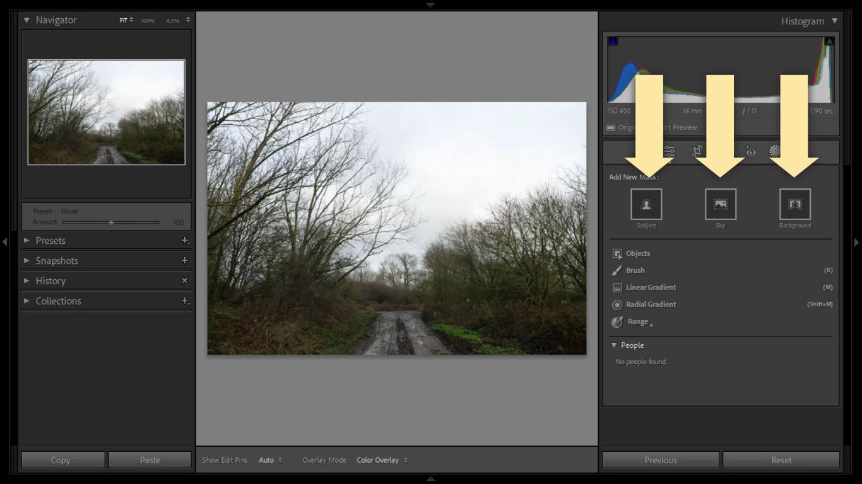Expand the History panel
Viewport: 862px width, 484px height.
pos(50,281)
